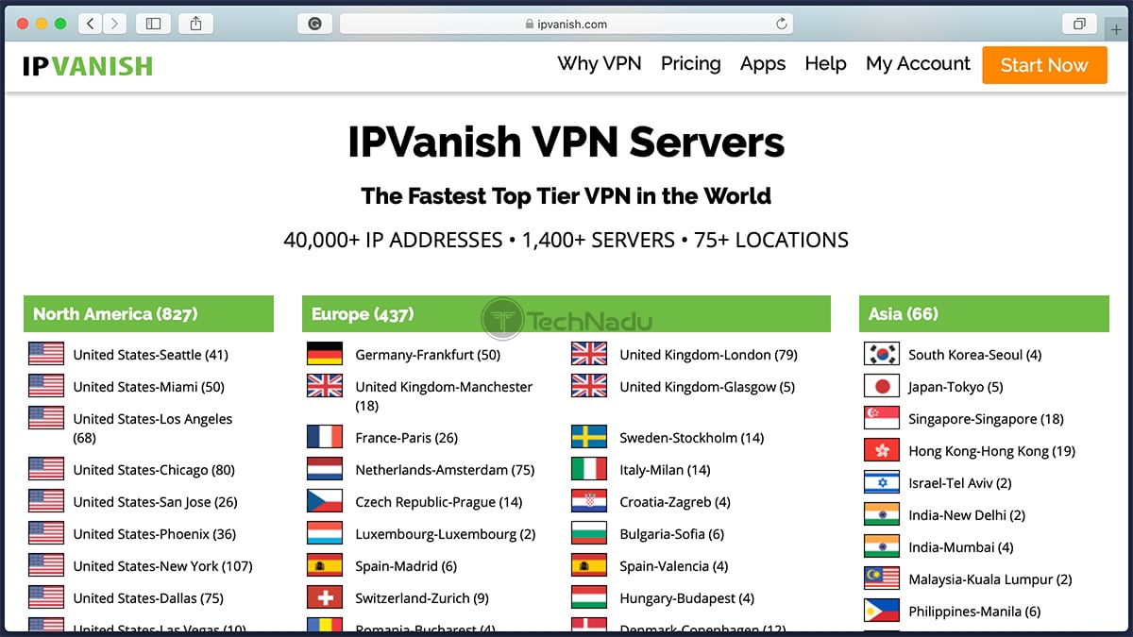Image resolution: width=1133 pixels, height=637 pixels.
Task: Select Singapore-Singapore (18)
Action: [986, 419]
